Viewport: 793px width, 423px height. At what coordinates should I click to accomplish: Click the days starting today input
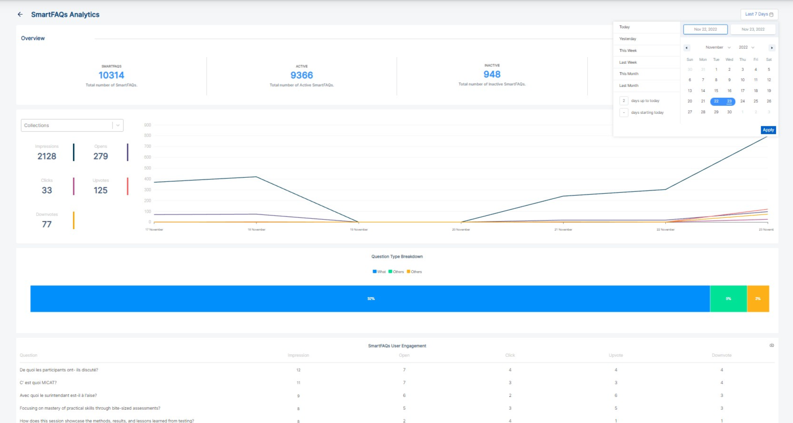[624, 112]
